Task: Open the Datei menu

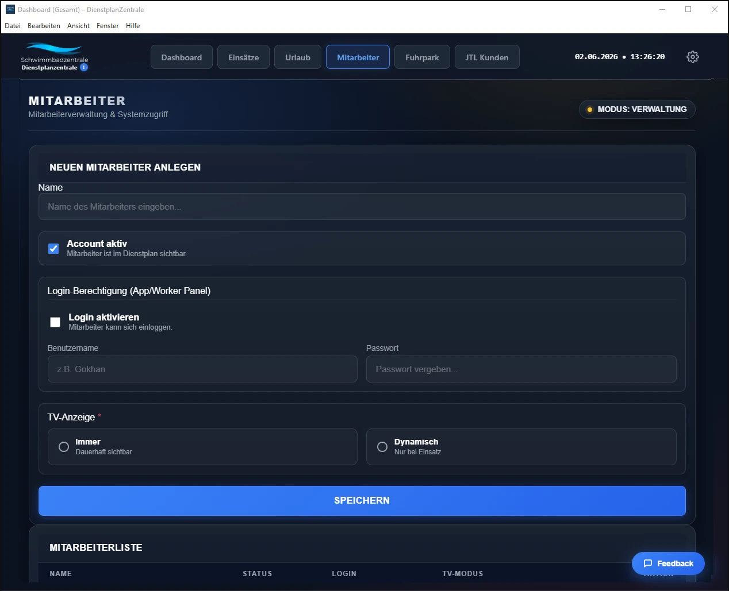Action: 13,26
